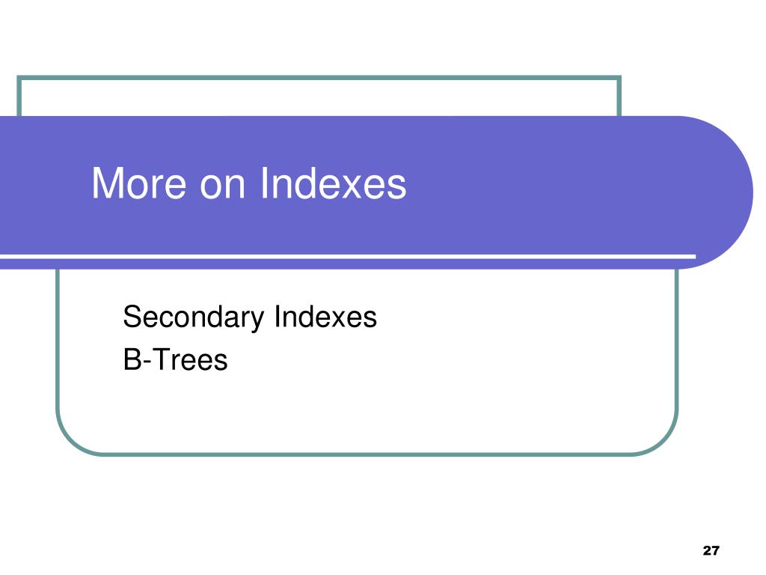Select the 'More on Indexes' slide title
The image size is (766, 575).
pos(248,183)
